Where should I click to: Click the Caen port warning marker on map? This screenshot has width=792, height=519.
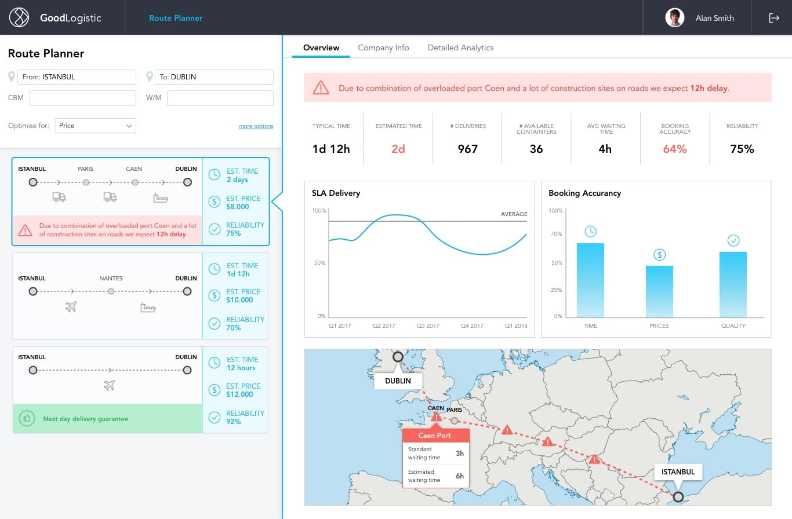click(x=436, y=416)
